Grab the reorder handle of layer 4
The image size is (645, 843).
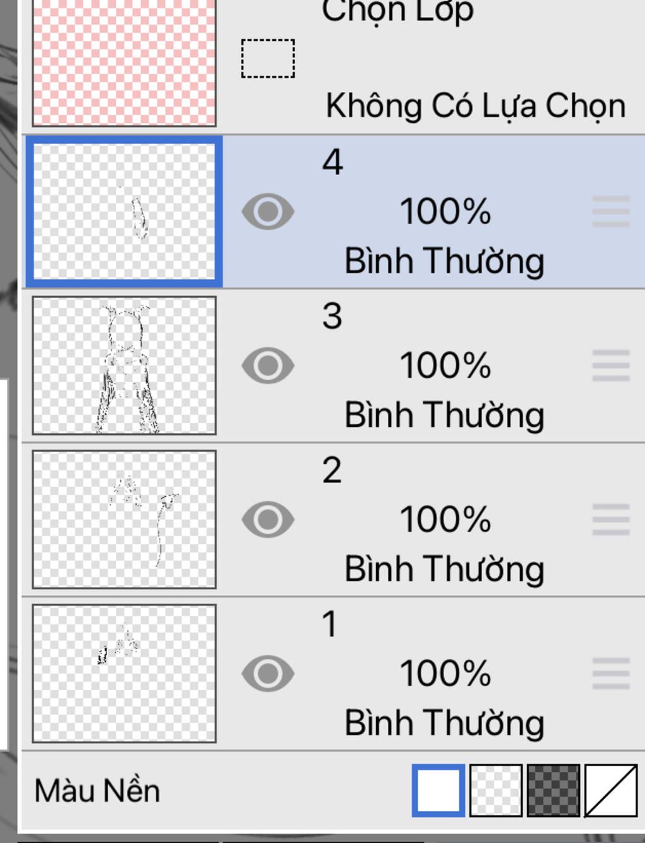point(611,212)
